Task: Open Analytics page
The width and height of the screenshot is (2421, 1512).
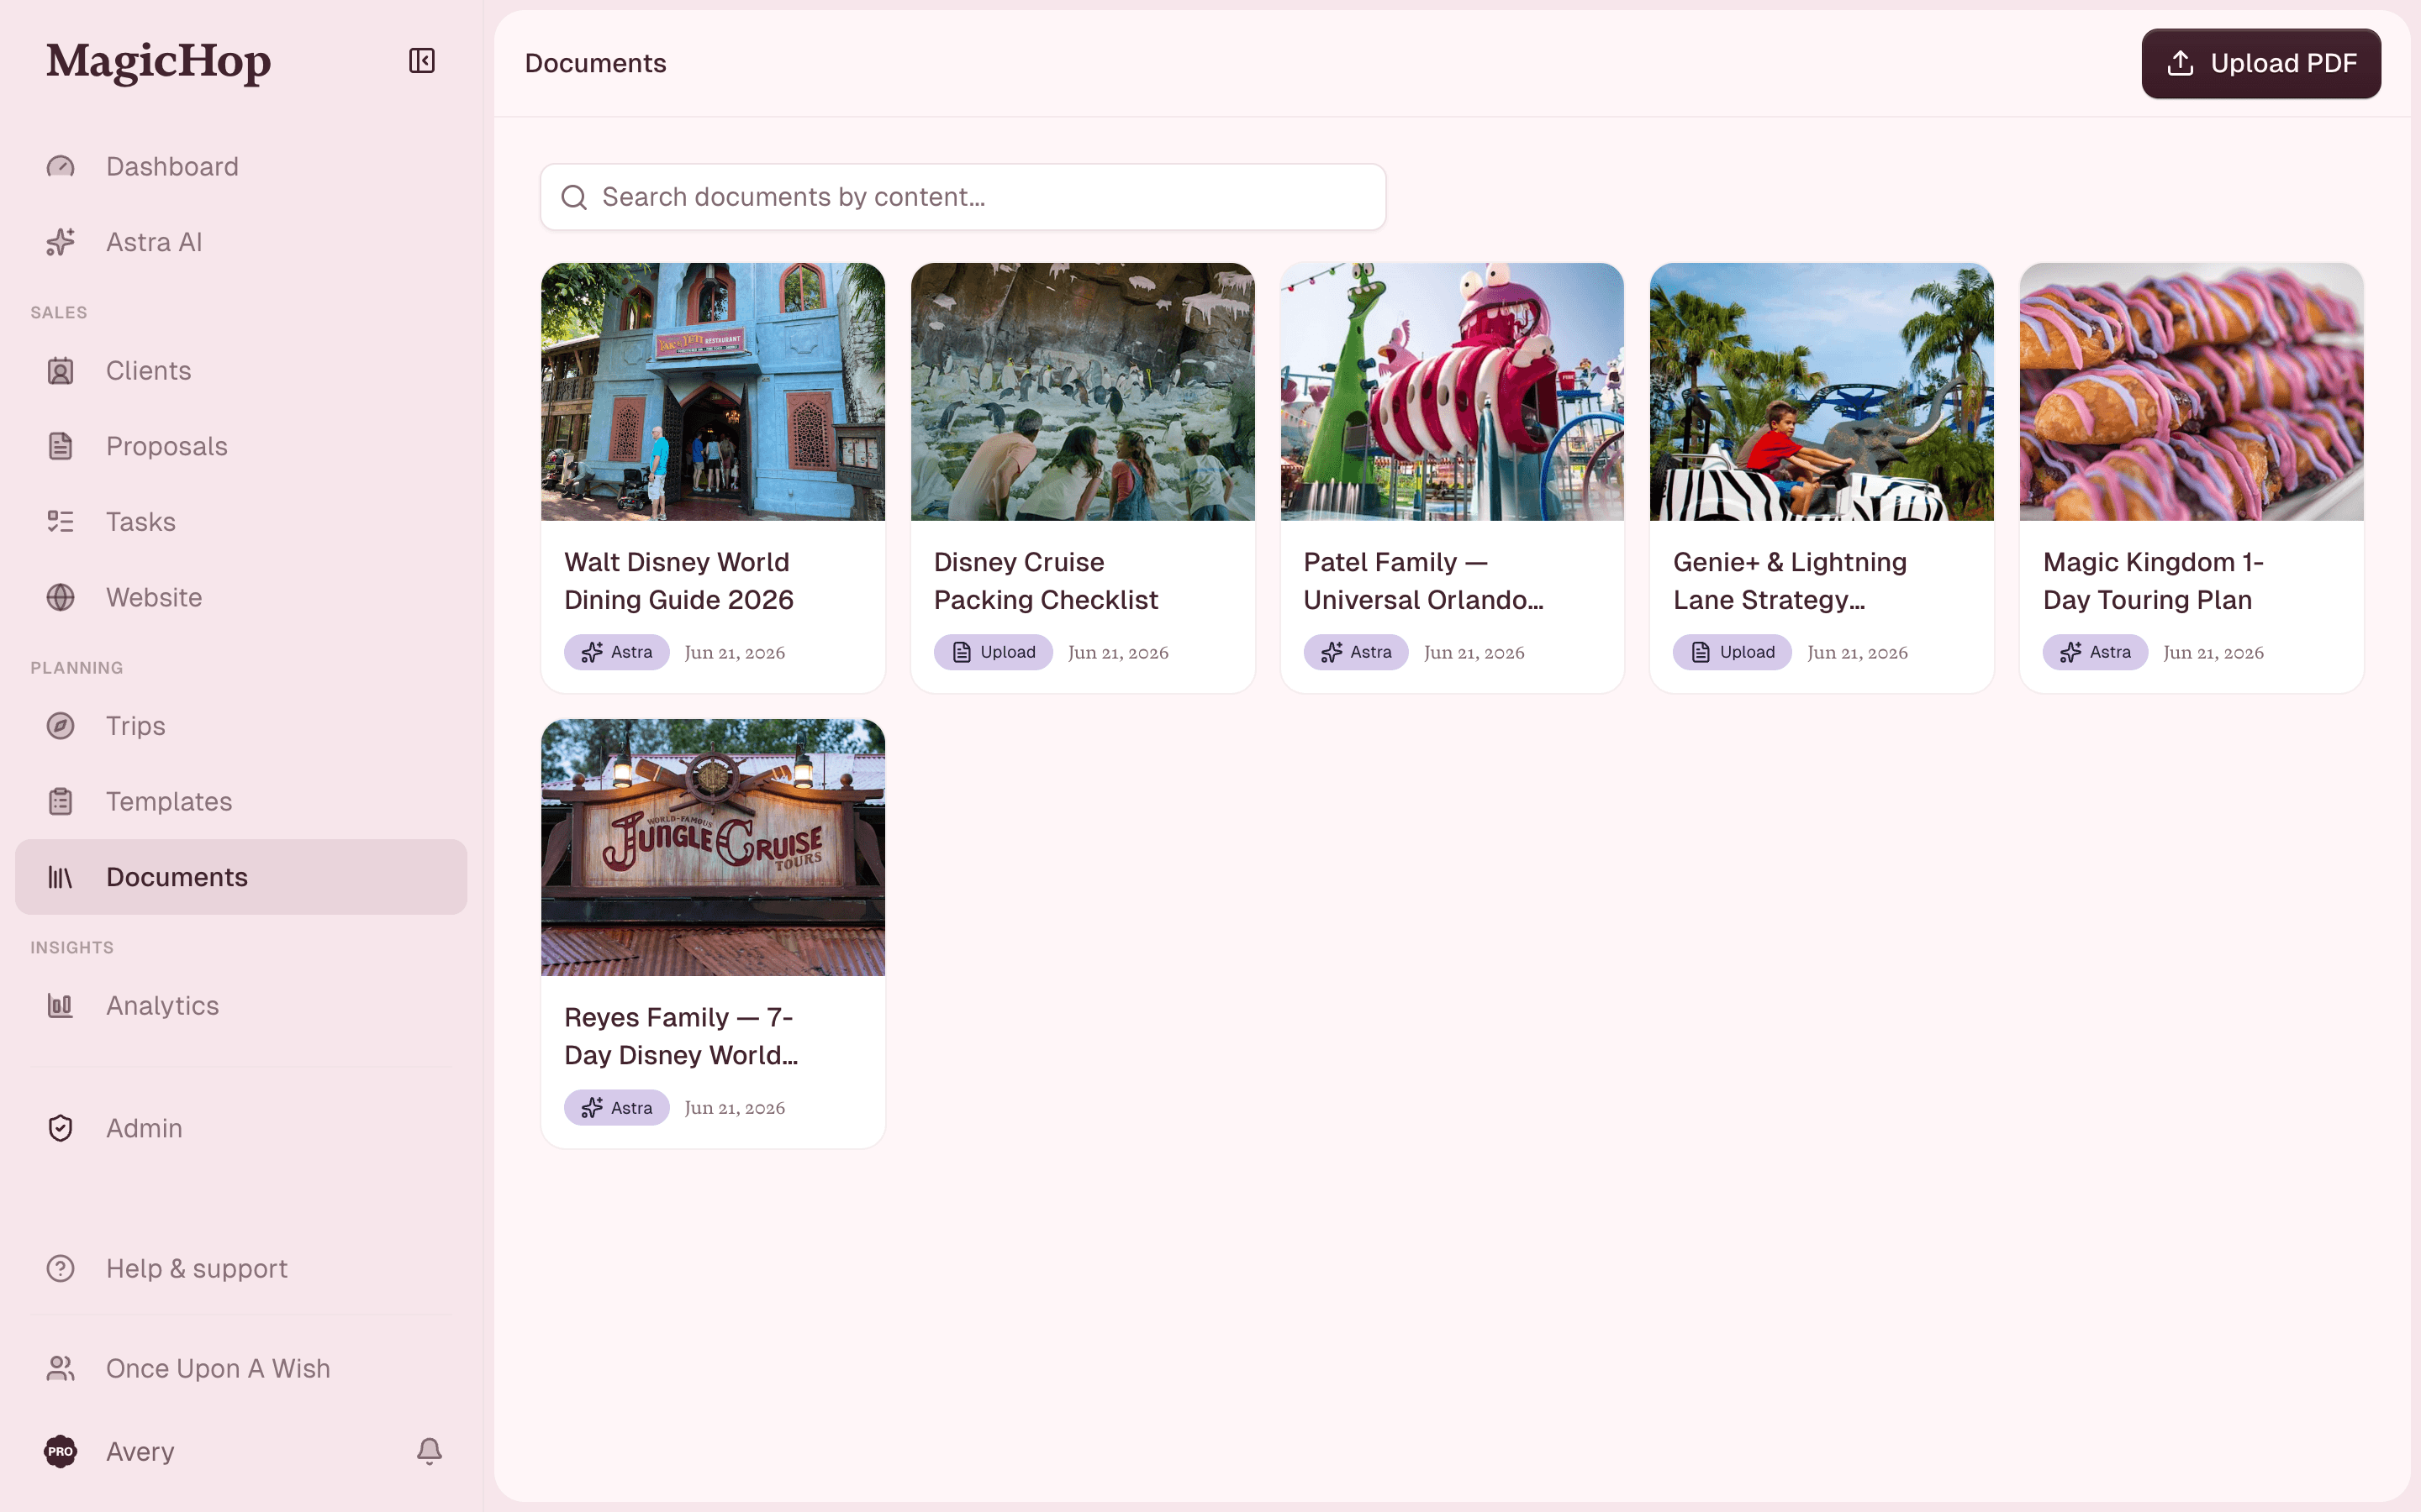Action: click(241, 1005)
